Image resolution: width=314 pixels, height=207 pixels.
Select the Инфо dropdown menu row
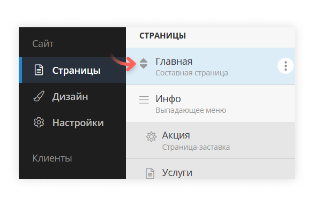(x=211, y=104)
